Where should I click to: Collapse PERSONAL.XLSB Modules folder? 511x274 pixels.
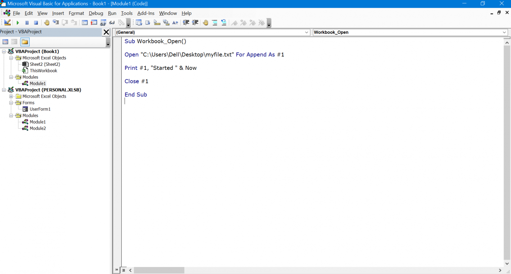point(11,116)
